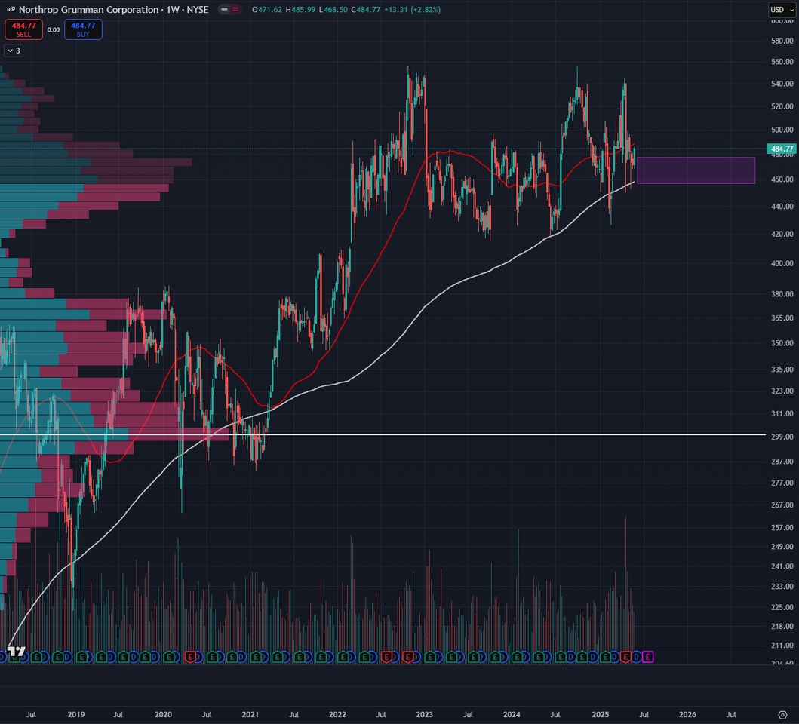Screen dimensions: 799x724
Task: Click the 2025 label on the time axis
Action: point(601,715)
